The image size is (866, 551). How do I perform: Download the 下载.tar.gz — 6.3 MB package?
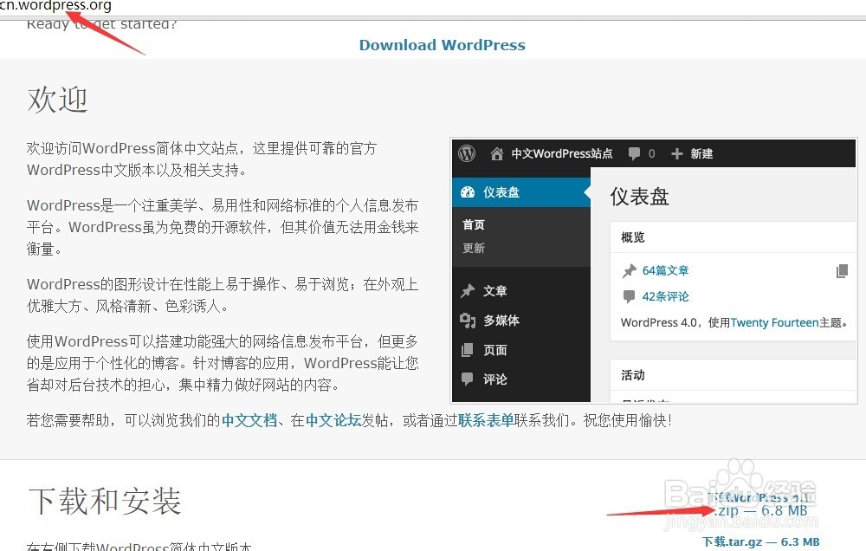coord(759,541)
